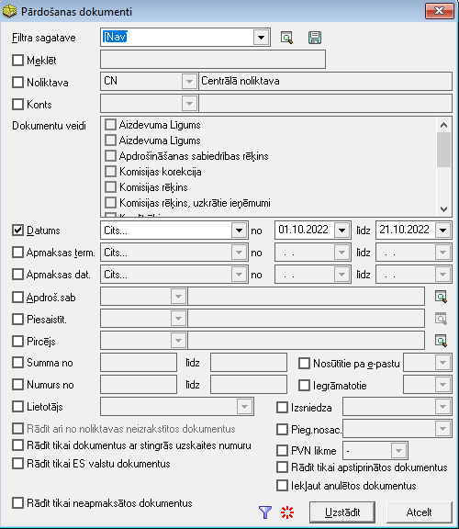Click into the Meklēt text field

(x=213, y=60)
